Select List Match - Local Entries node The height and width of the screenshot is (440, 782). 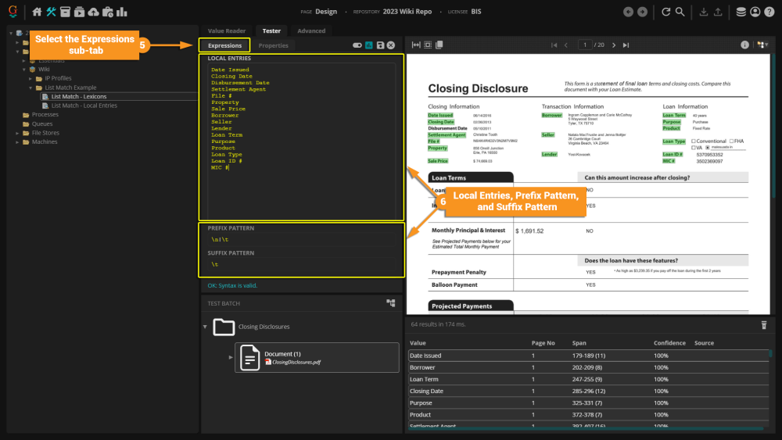click(x=84, y=106)
